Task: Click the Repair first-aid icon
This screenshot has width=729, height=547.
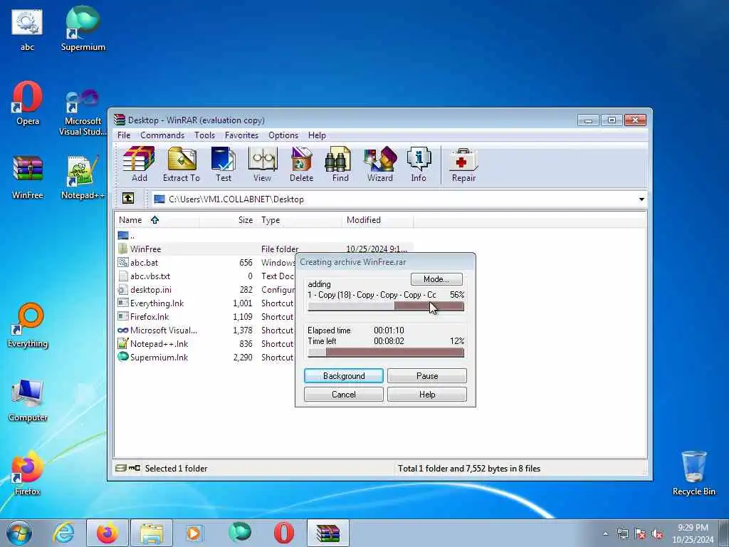Action: (x=463, y=165)
